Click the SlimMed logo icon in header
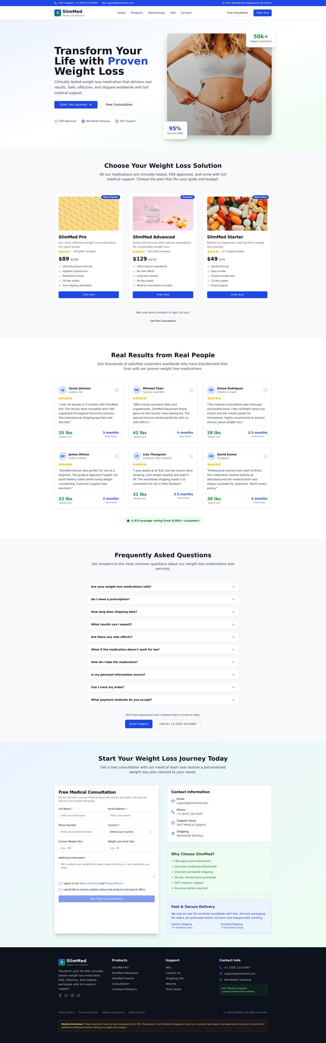This screenshot has height=1043, width=326. (58, 13)
